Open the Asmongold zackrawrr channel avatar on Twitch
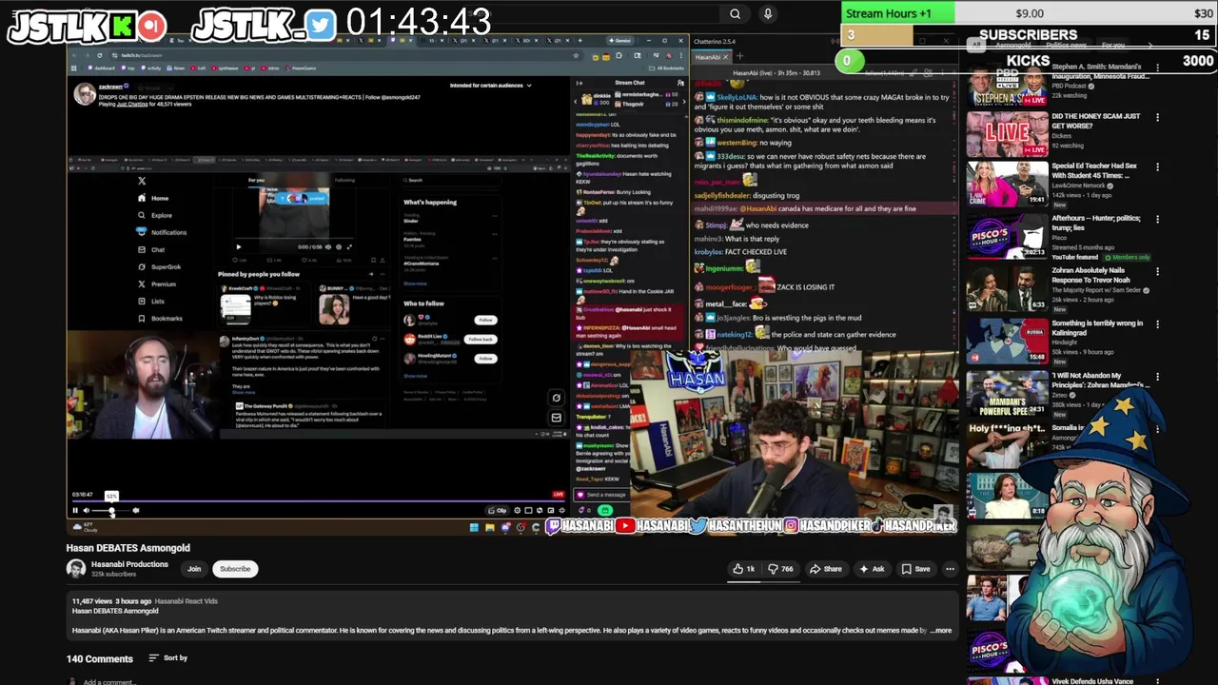The image size is (1218, 685). click(85, 93)
